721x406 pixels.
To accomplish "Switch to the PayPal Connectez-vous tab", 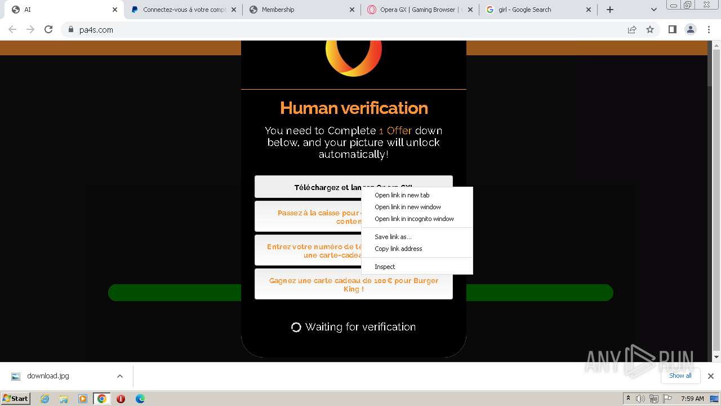I will coord(184,10).
